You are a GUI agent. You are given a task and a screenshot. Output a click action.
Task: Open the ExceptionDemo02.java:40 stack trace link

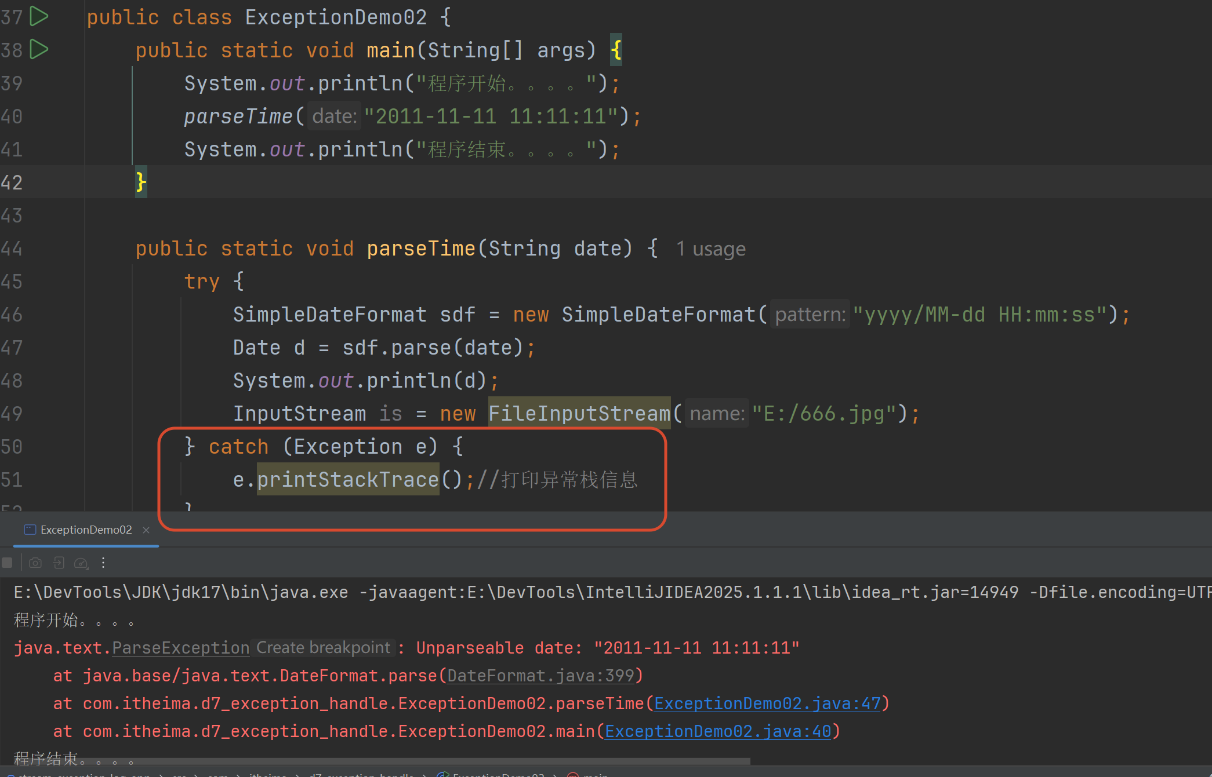(x=718, y=731)
